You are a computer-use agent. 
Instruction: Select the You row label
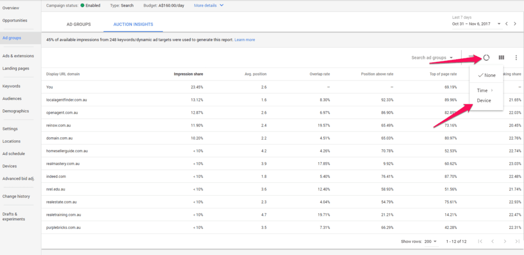coord(50,87)
